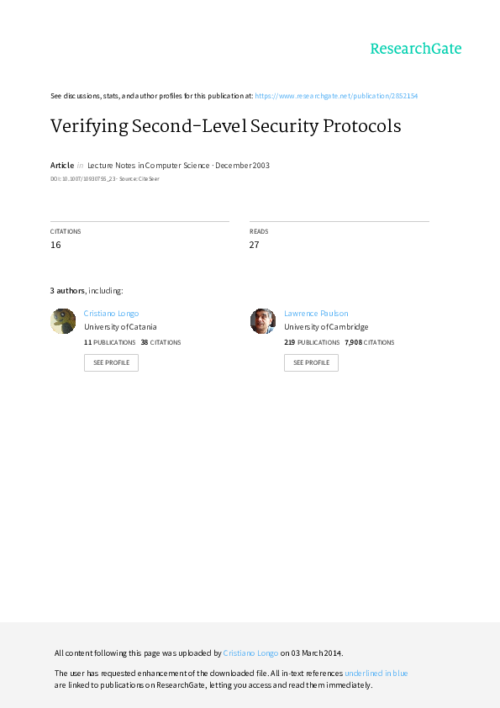Click the University of Cambridge affiliation
Image resolution: width=500 pixels, height=708 pixels.
pos(326,327)
